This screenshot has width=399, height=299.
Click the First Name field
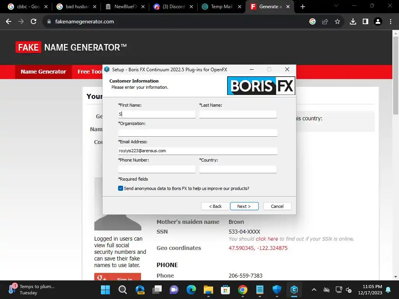pos(157,114)
